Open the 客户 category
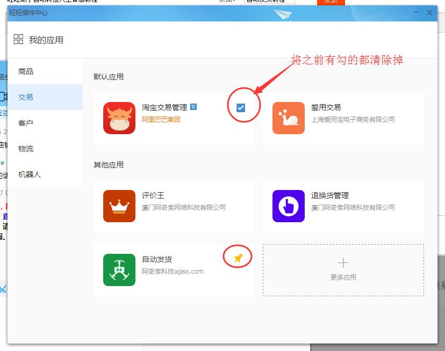This screenshot has width=445, height=351. (45, 123)
